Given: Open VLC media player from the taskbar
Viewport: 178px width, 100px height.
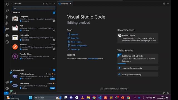Looking at the screenshot, I should point(83,97).
